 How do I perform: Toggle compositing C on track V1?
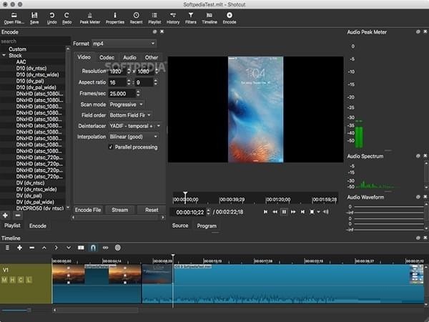[x=21, y=280]
